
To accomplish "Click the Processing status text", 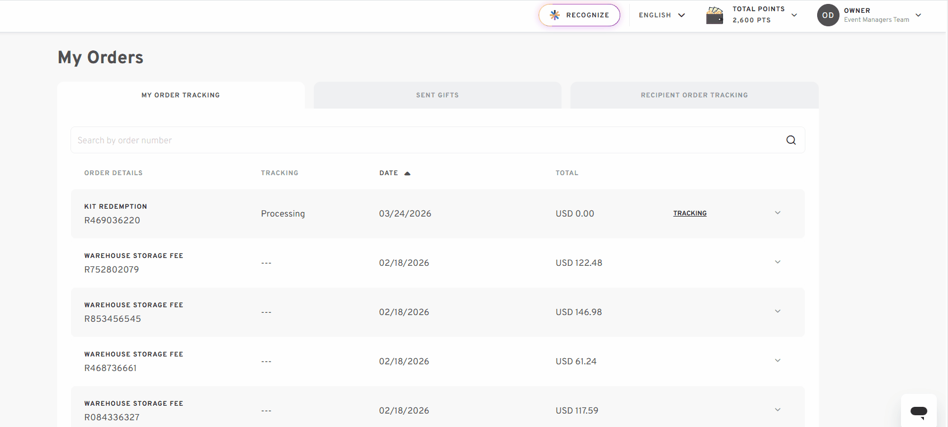I will (283, 214).
